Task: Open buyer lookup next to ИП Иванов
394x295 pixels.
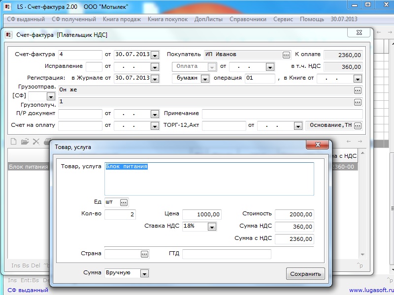Action: [x=286, y=55]
